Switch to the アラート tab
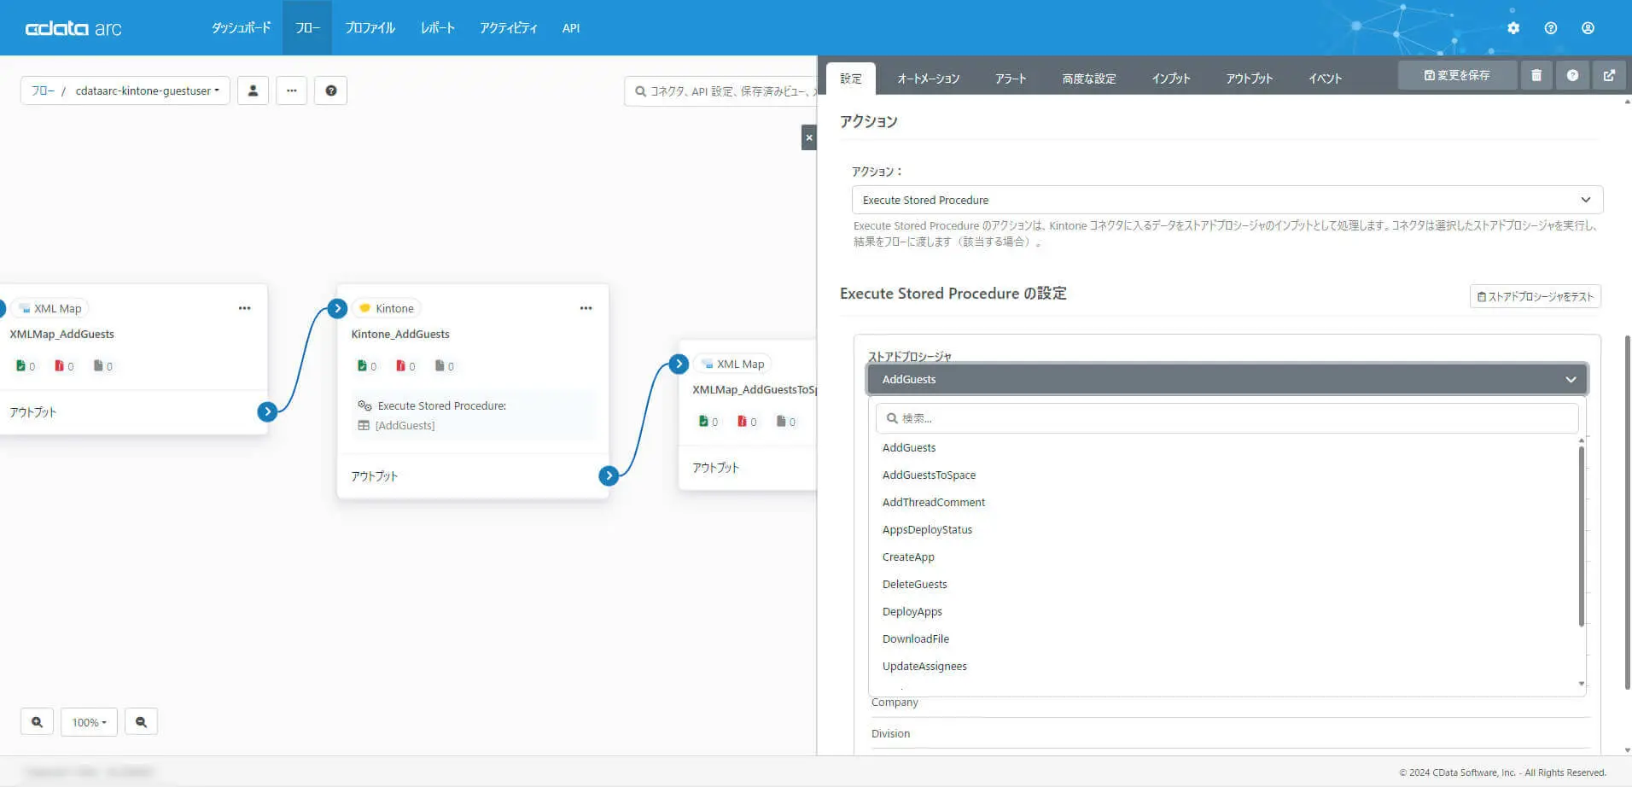Screen dimensions: 1632x787 point(1011,79)
